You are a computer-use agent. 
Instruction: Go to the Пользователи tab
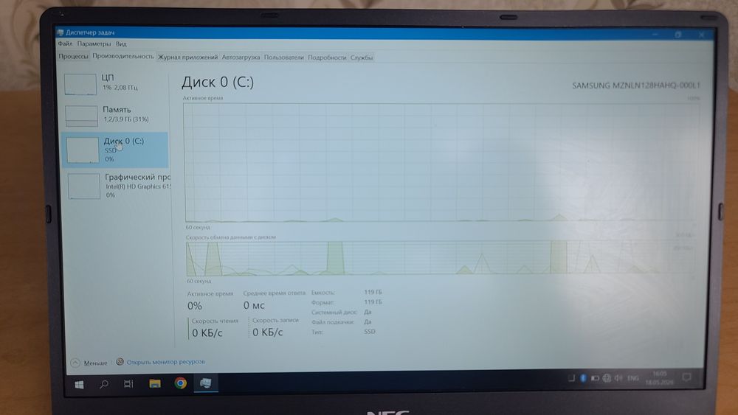tap(283, 57)
